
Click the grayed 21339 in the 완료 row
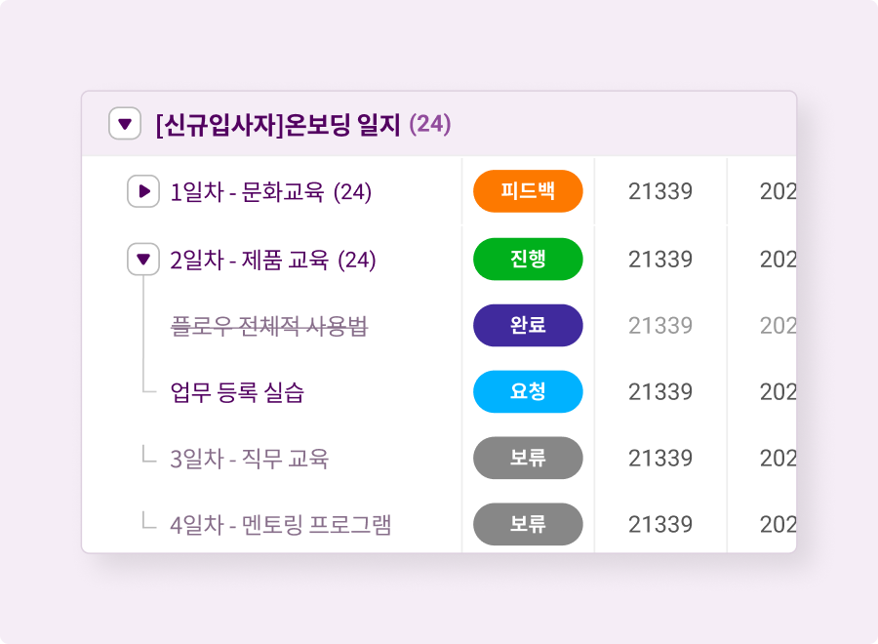point(660,326)
